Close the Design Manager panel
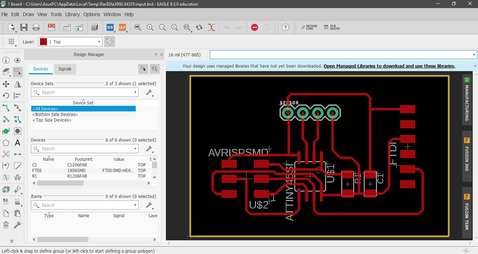 pyautogui.click(x=161, y=55)
